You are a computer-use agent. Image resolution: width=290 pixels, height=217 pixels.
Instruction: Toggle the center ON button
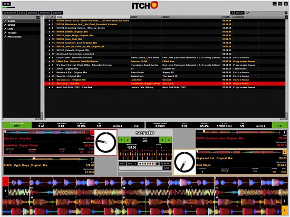click(145, 140)
